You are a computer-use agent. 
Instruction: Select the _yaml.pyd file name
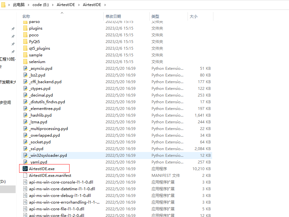38,162
